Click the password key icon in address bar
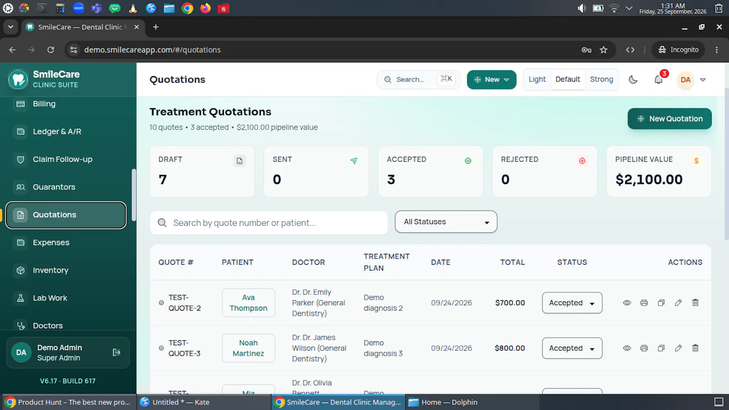This screenshot has width=729, height=410. (x=586, y=50)
